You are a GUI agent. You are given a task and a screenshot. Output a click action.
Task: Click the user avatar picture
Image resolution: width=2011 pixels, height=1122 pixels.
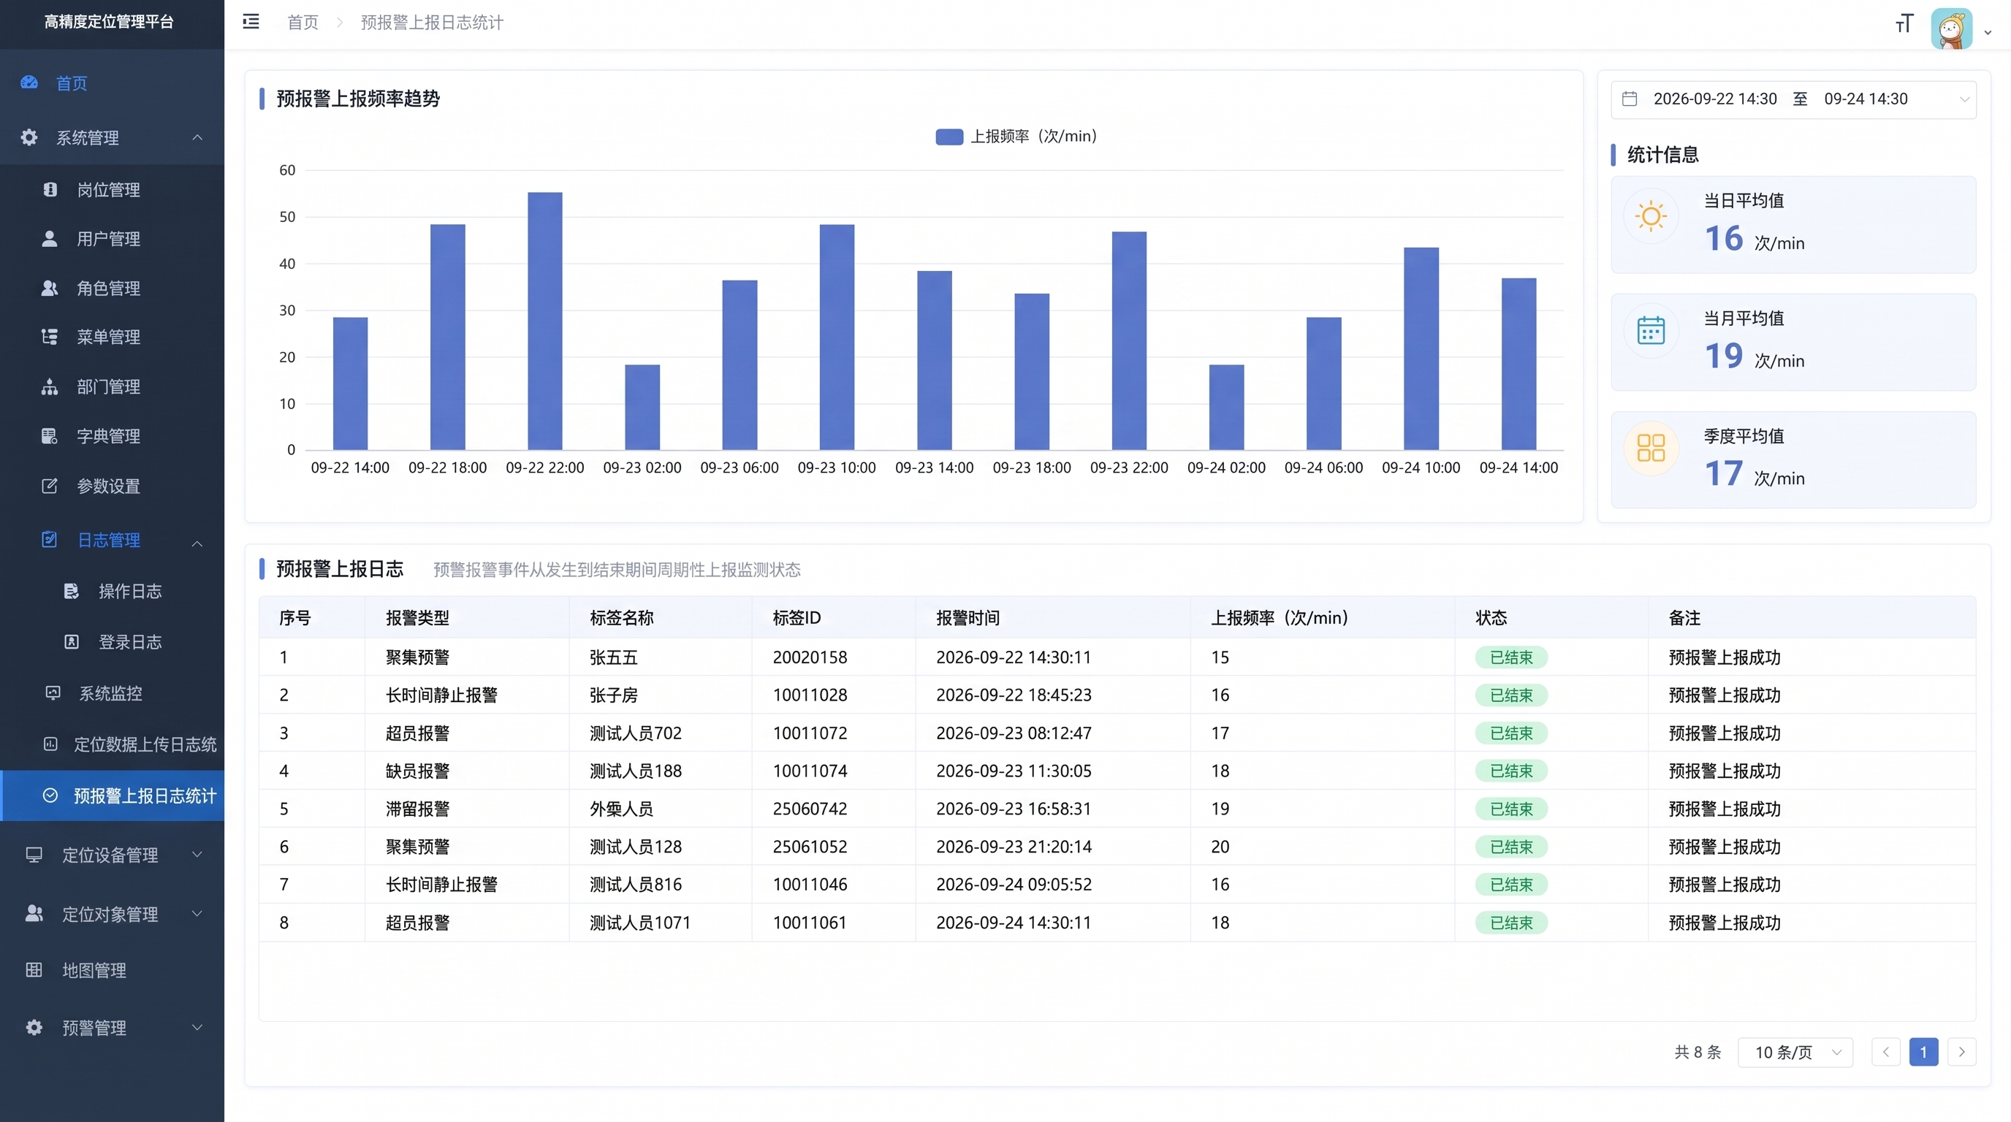point(1951,29)
